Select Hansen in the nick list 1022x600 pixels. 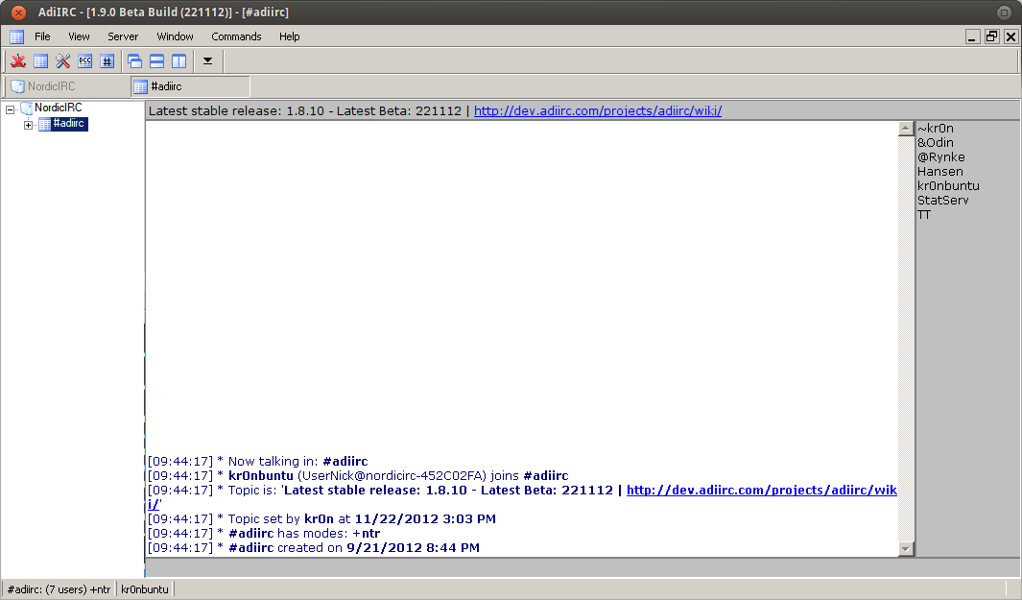coord(939,172)
